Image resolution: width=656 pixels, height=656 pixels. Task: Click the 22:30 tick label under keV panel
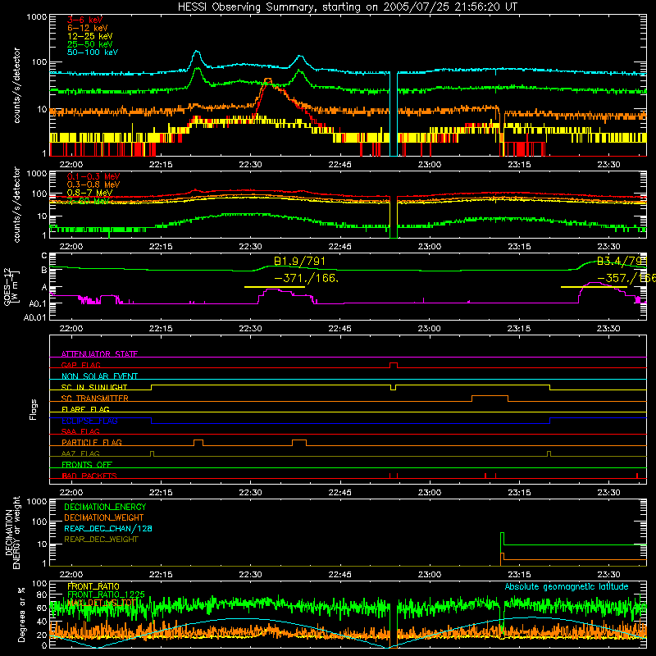pos(250,165)
